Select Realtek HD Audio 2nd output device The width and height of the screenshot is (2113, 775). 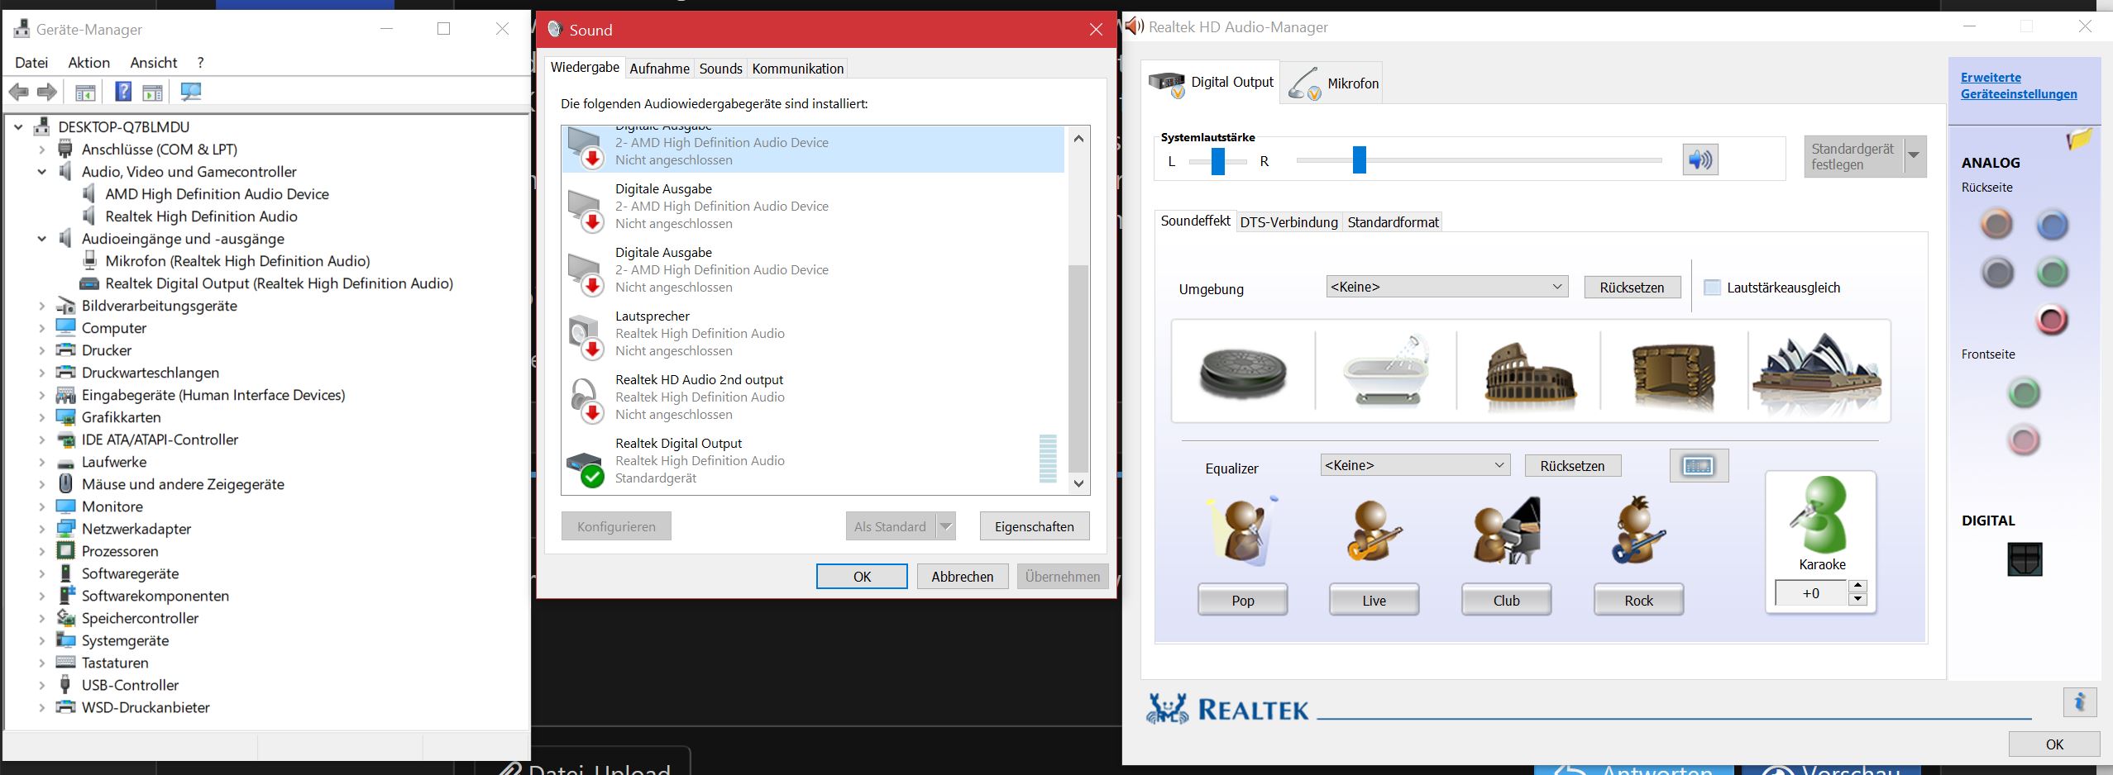click(x=811, y=397)
